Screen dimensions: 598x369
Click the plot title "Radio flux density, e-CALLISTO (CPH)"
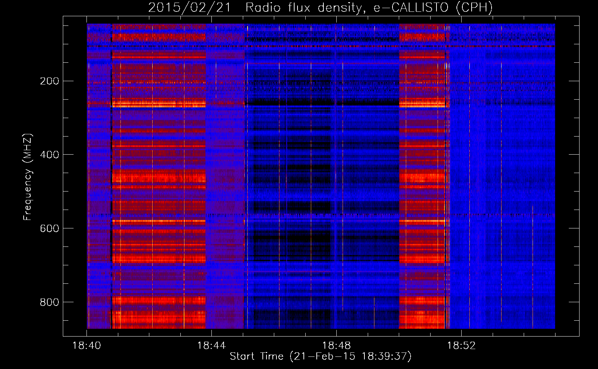tap(369, 8)
